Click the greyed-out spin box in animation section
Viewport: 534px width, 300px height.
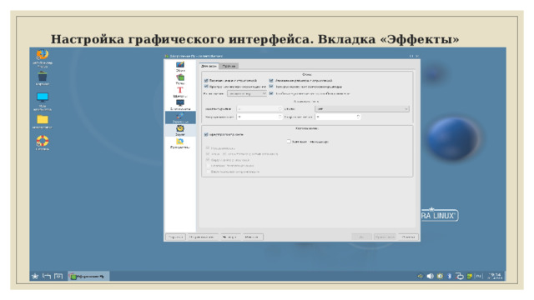pos(259,109)
